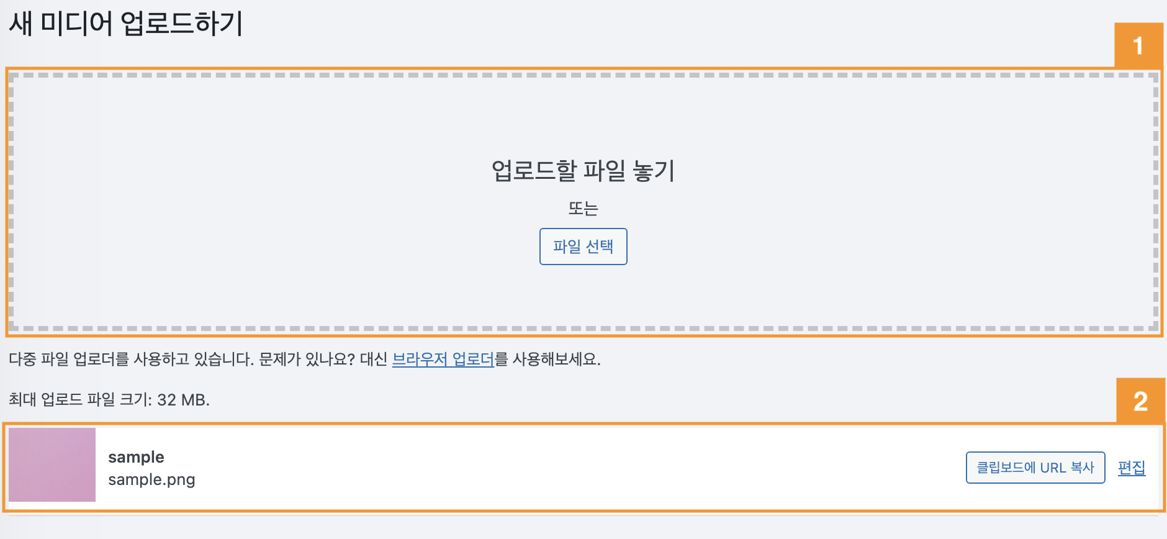Screen dimensions: 1167x539
Task: Click the orange number 1 badge
Action: click(1138, 45)
